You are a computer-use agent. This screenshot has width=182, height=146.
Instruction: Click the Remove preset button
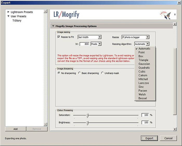pos(37,129)
